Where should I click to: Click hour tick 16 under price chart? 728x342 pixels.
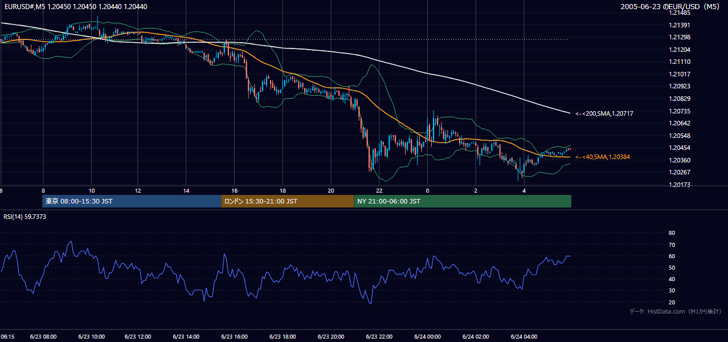click(x=234, y=190)
